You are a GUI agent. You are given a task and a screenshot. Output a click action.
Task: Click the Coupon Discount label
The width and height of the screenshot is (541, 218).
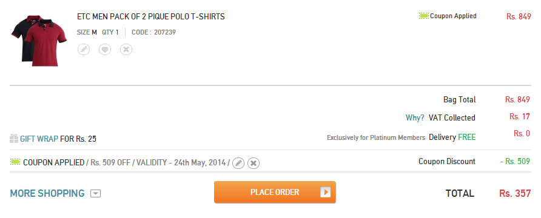[x=447, y=161]
